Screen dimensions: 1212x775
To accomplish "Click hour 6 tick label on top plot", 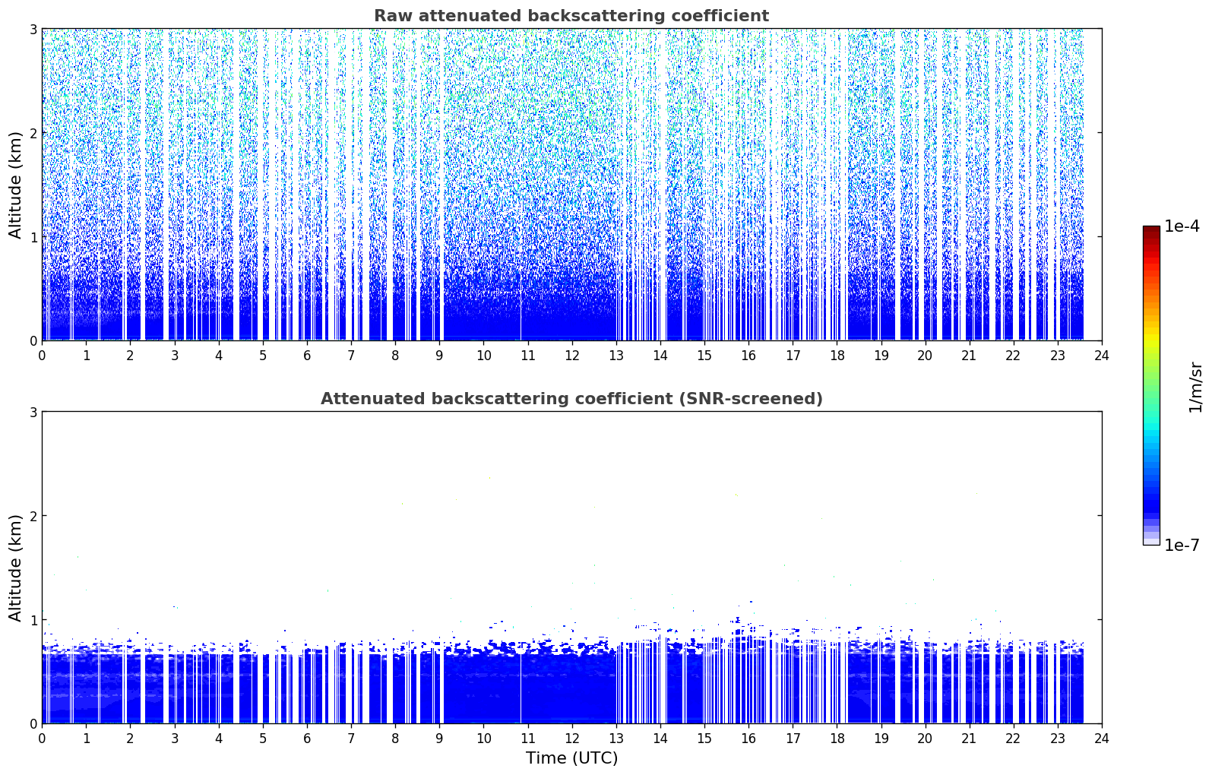I will pos(307,356).
